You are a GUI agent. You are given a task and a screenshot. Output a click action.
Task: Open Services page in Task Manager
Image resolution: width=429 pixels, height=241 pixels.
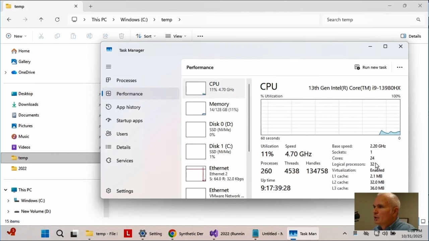140,161
